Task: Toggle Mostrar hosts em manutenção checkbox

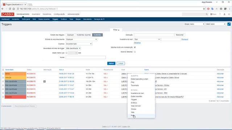Action: pos(135,47)
